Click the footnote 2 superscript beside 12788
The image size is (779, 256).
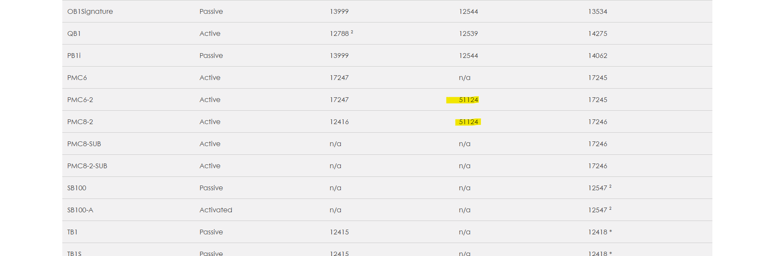(352, 32)
